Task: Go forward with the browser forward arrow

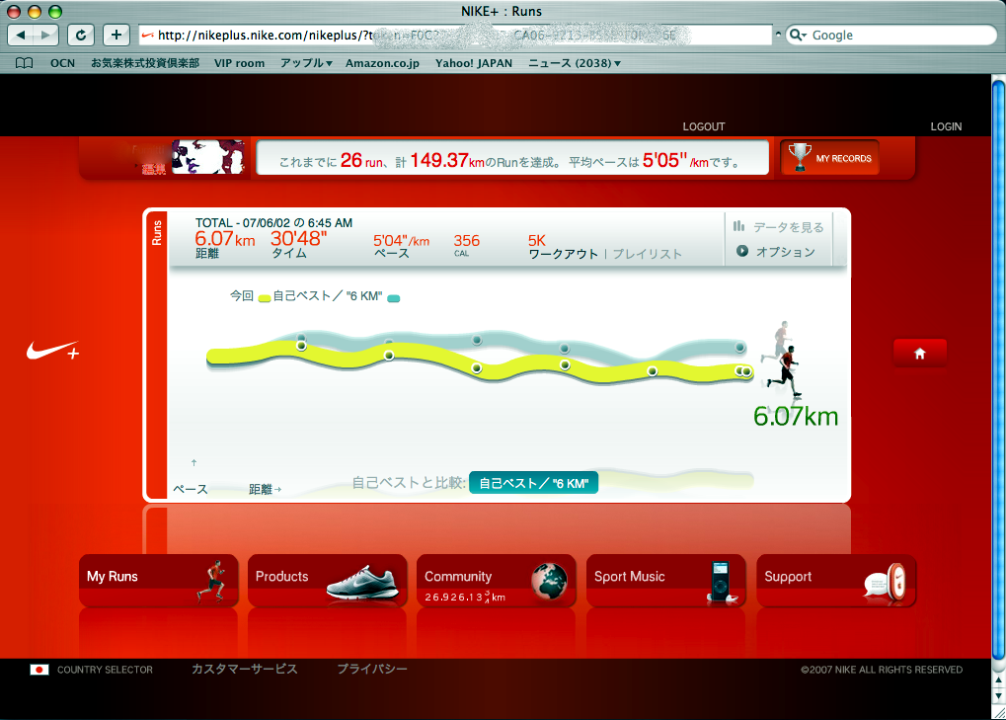Action: coord(45,35)
